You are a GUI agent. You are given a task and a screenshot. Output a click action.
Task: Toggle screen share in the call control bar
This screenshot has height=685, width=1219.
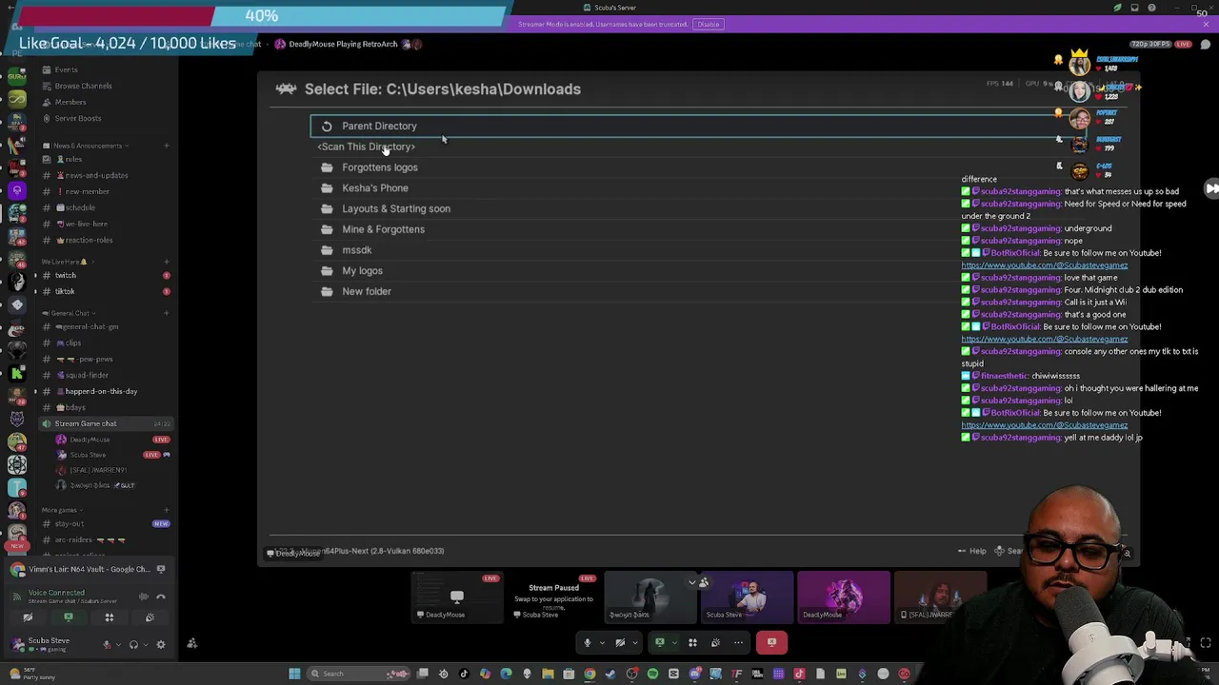coord(659,642)
